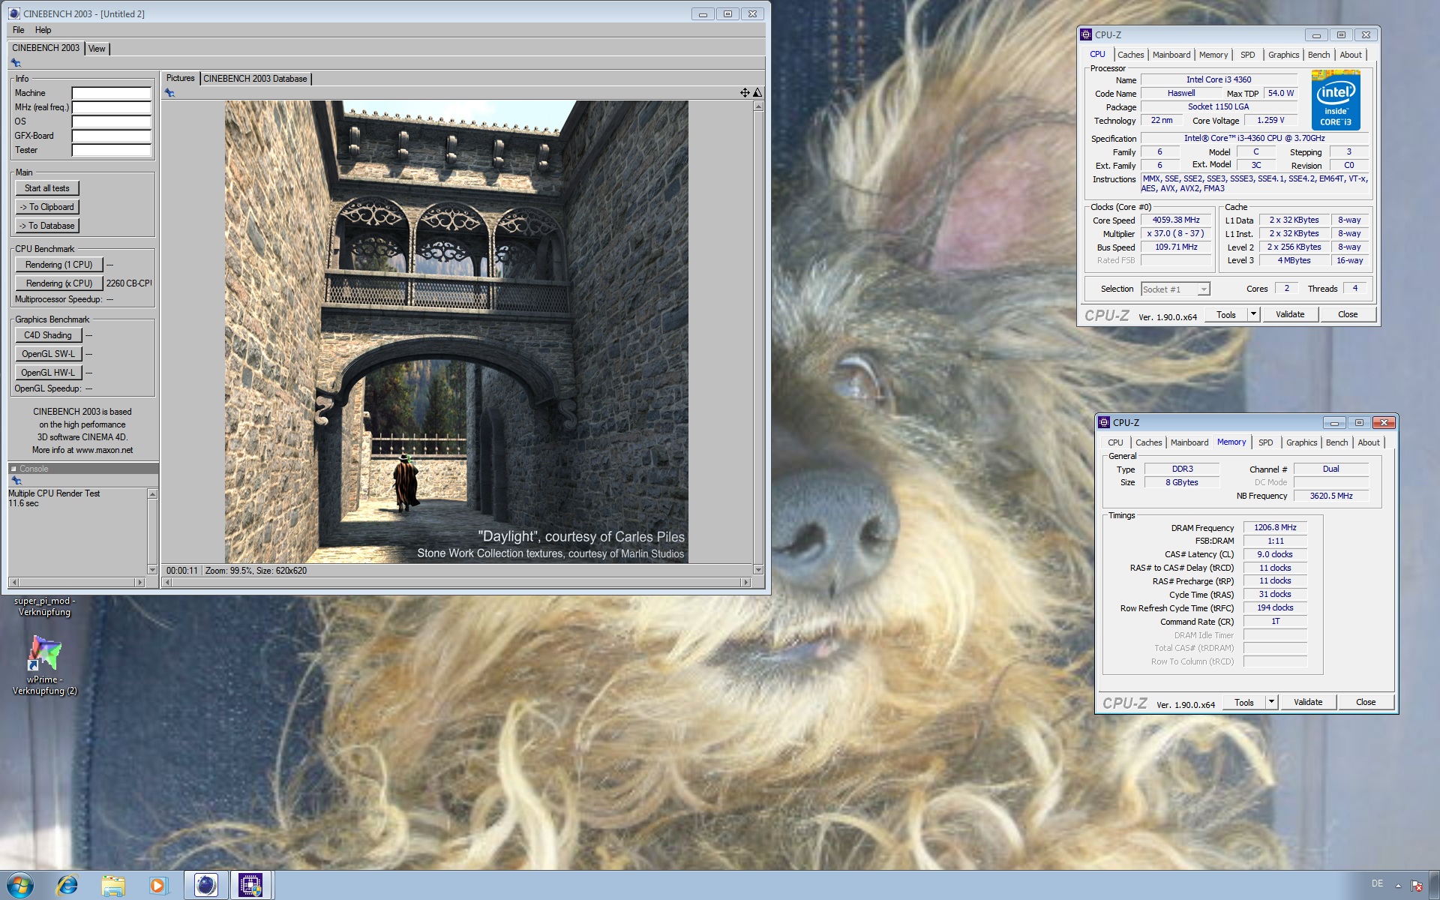1440x900 pixels.
Task: Open the Bench tab in the lower CPU-Z
Action: [1336, 442]
